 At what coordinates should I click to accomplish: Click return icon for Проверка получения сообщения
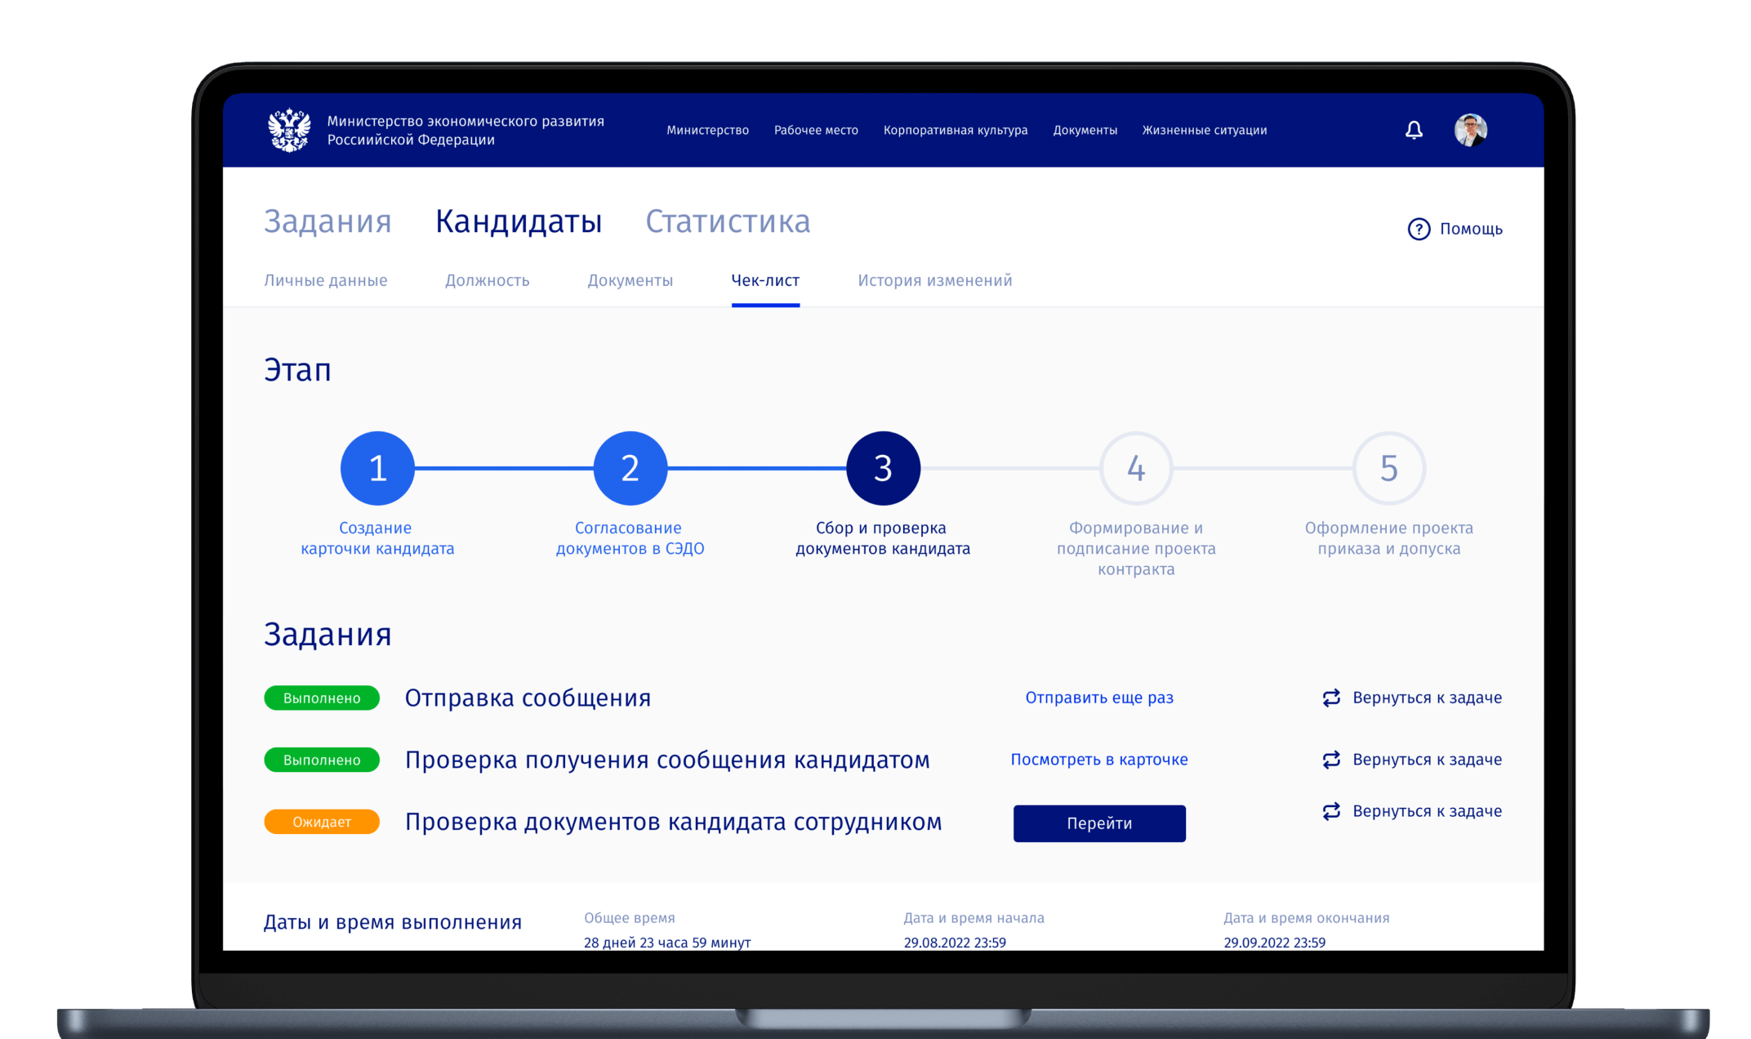pyautogui.click(x=1331, y=760)
